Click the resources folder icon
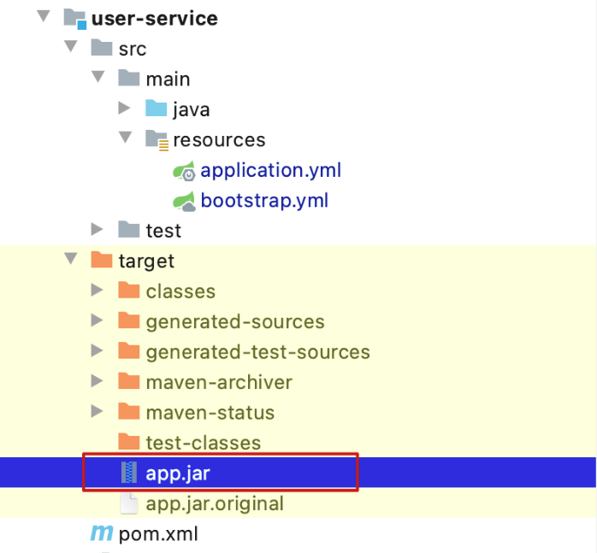The height and width of the screenshot is (553, 597). tap(157, 140)
